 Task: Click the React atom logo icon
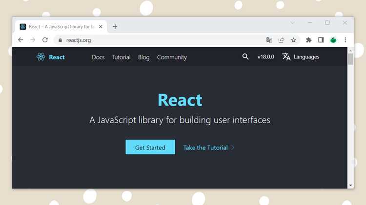pyautogui.click(x=41, y=57)
